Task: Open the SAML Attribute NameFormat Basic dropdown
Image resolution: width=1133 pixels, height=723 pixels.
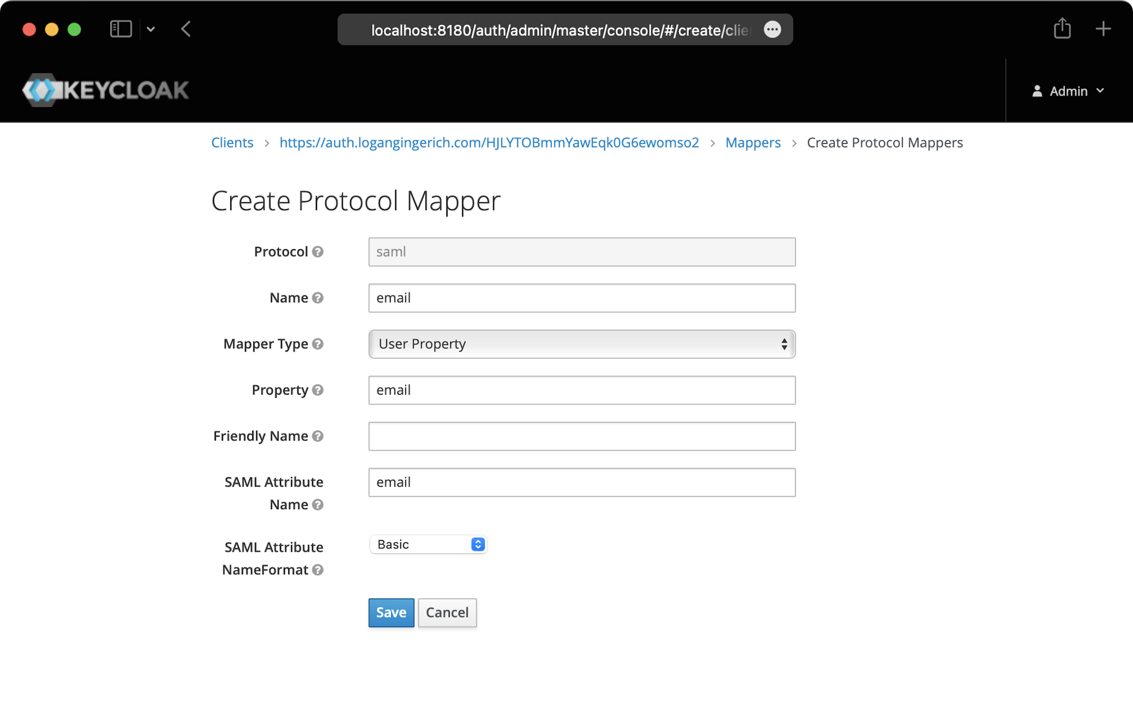Action: click(428, 544)
